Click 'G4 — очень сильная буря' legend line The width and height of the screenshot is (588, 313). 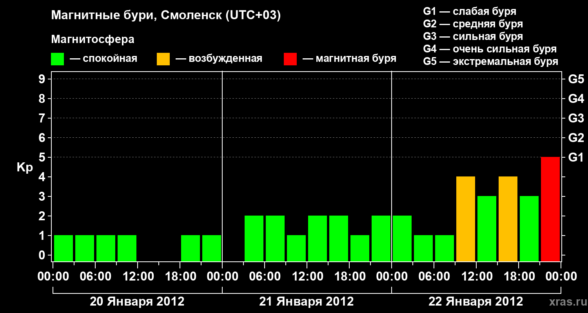490,49
